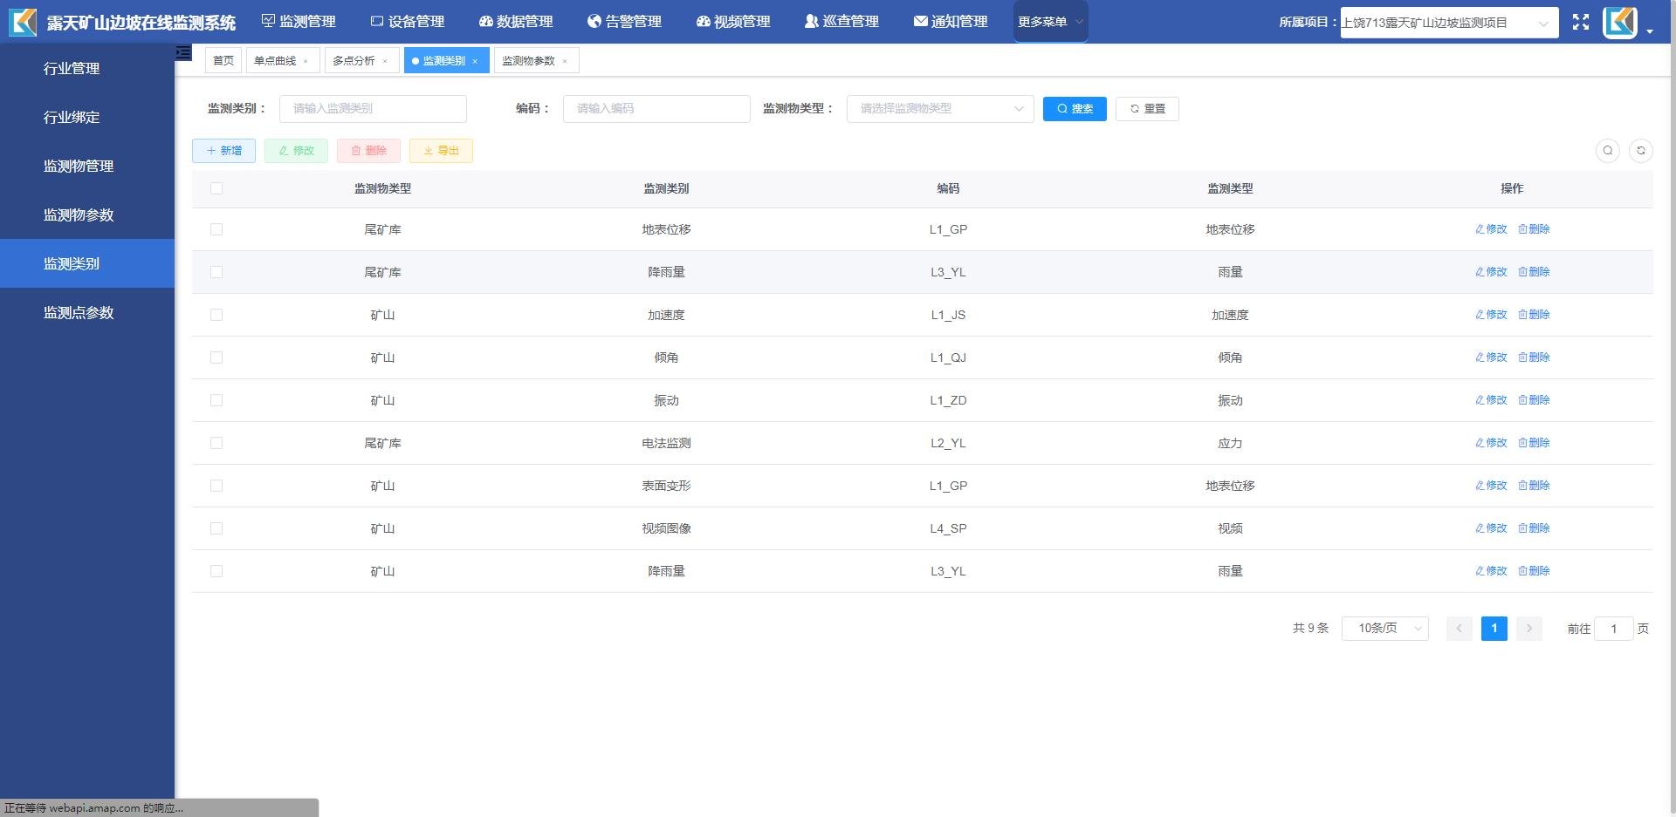Screen dimensions: 1676x817
Task: Expand the 所属项目 project selector
Action: click(1448, 23)
